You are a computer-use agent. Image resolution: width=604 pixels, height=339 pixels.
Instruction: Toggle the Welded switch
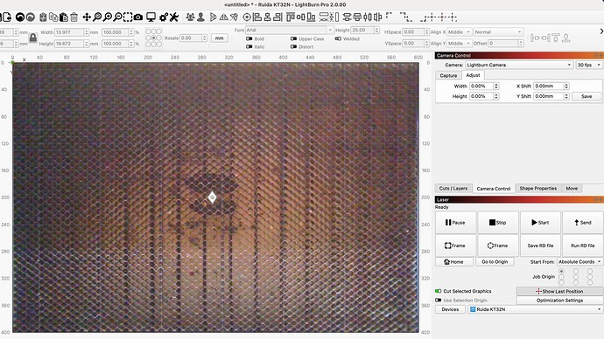tap(338, 38)
